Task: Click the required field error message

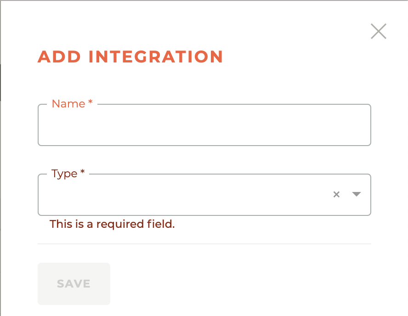Action: tap(112, 224)
